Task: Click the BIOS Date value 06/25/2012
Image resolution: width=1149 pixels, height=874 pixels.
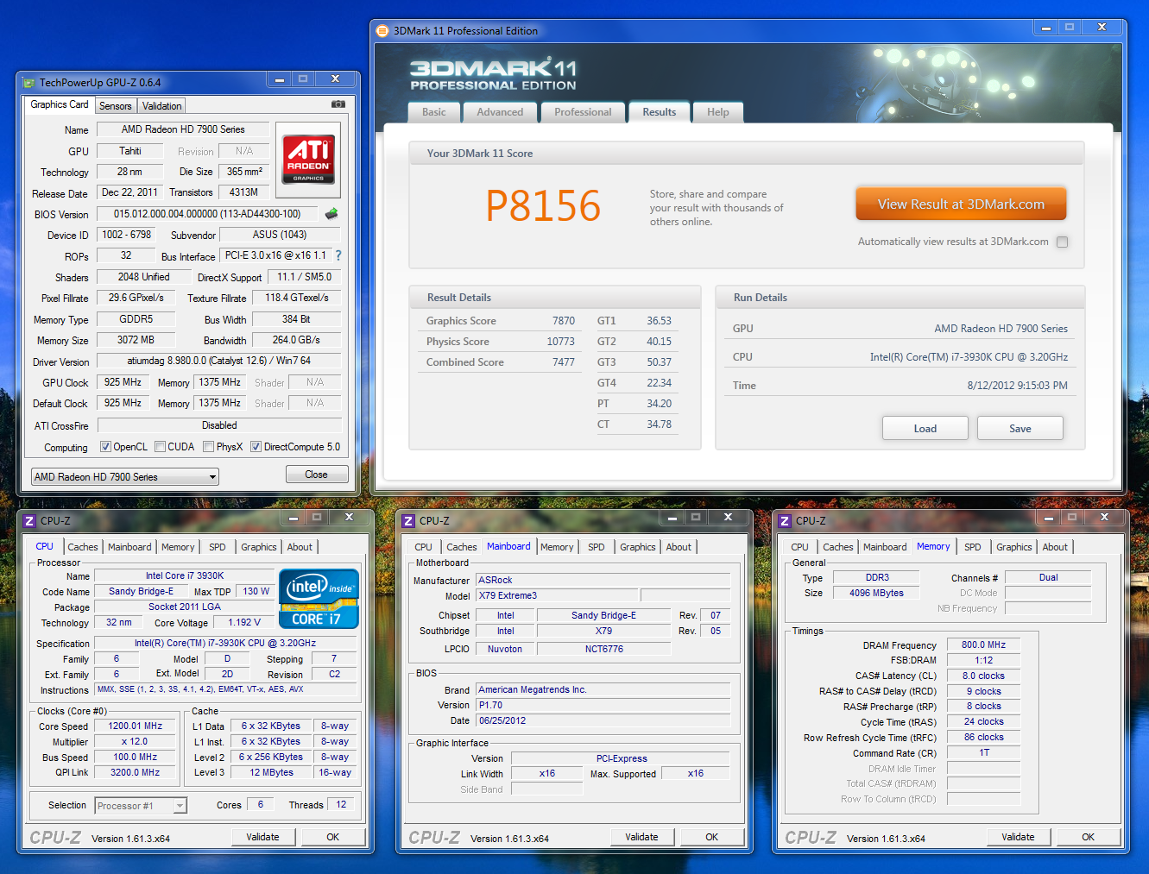Action: [603, 720]
